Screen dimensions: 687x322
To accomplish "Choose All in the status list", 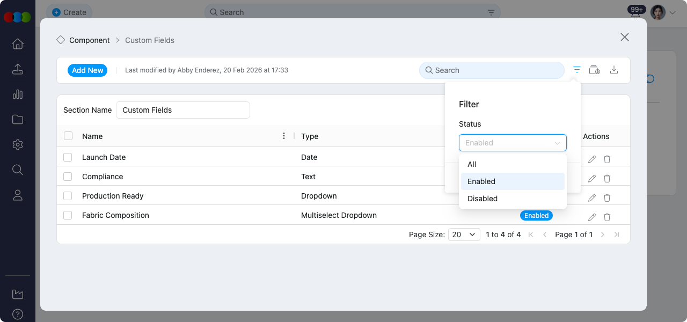I will [x=472, y=164].
